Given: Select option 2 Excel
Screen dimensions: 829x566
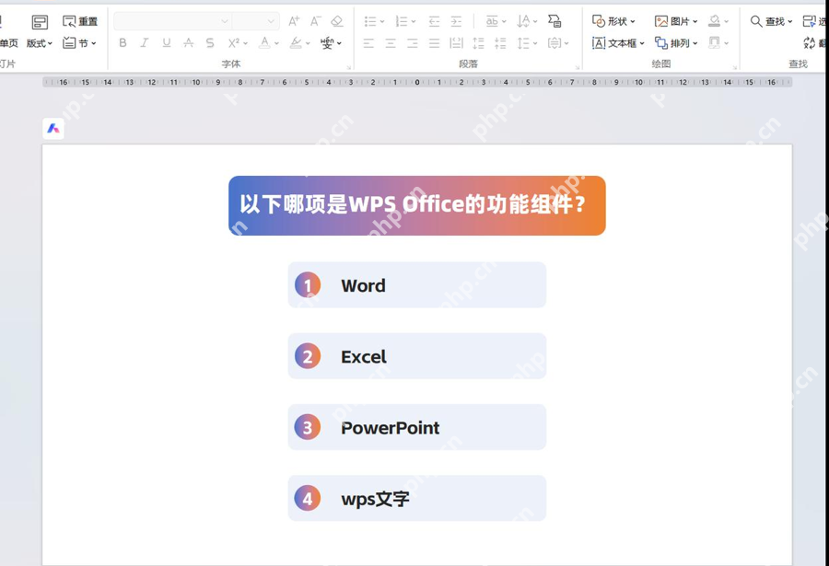Looking at the screenshot, I should [417, 356].
